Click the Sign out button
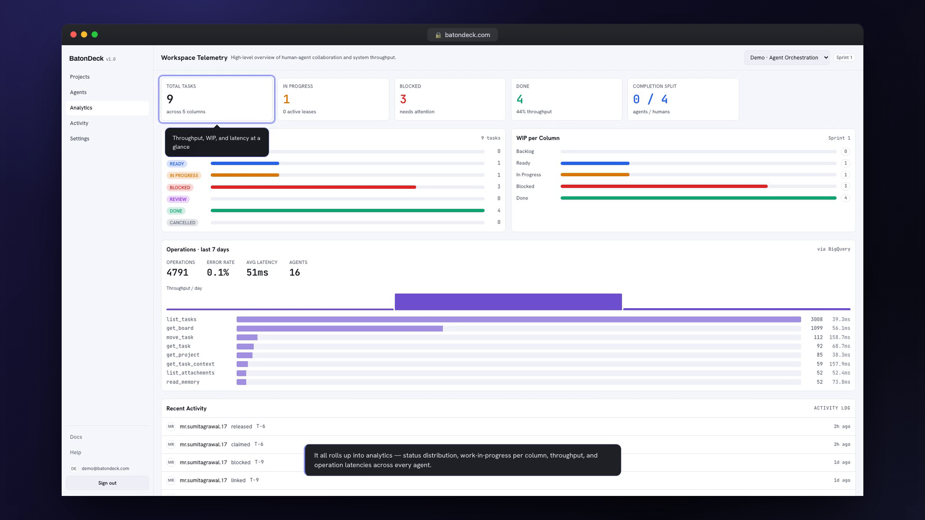This screenshot has width=925, height=520. click(107, 483)
